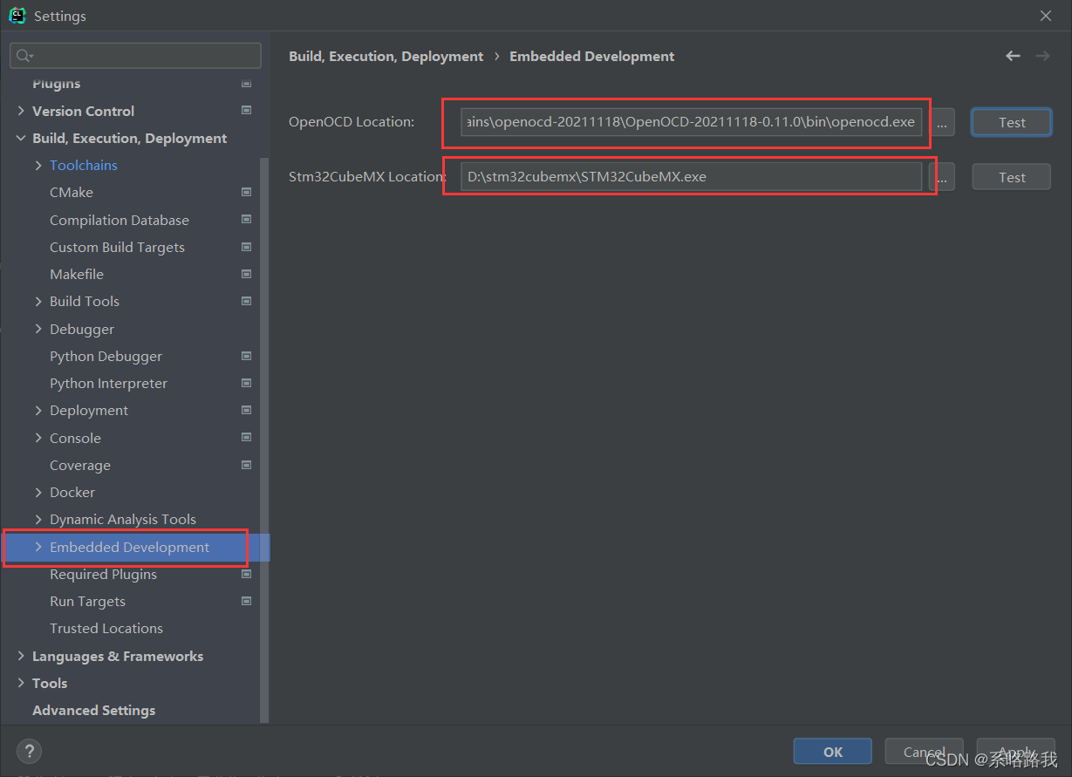Expand the Docker node

click(38, 492)
